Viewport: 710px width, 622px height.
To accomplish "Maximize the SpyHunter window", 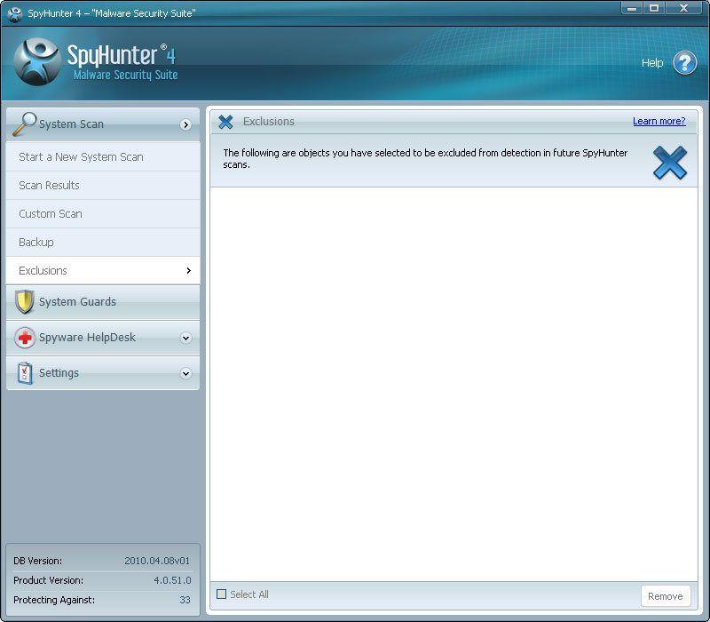I will [x=654, y=8].
